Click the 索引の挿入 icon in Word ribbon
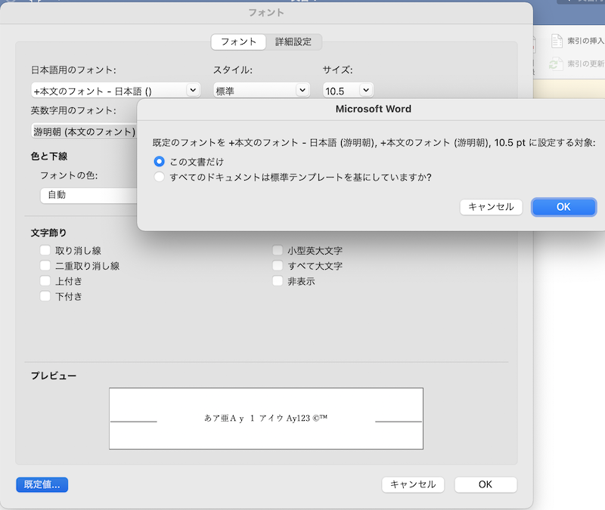The width and height of the screenshot is (605, 510). click(x=557, y=41)
